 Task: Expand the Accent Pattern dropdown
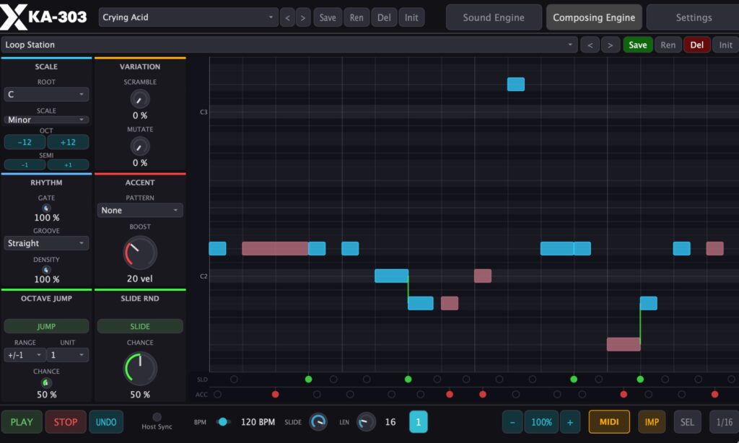pyautogui.click(x=140, y=210)
